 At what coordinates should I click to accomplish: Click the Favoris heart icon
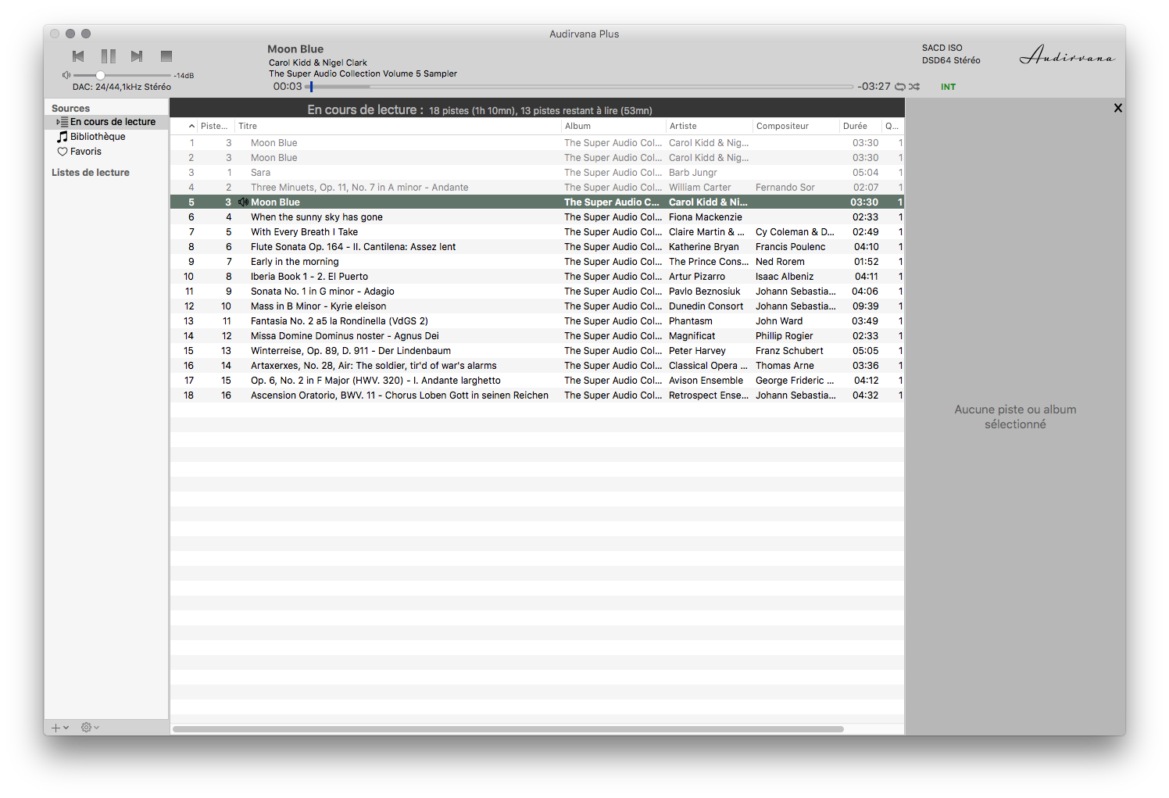coord(63,152)
